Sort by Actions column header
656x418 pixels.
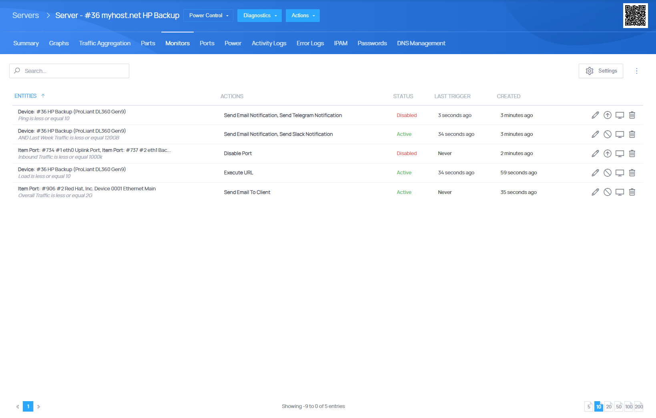pyautogui.click(x=232, y=96)
